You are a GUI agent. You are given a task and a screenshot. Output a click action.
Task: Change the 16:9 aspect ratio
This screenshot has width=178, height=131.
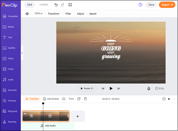[x=29, y=5]
